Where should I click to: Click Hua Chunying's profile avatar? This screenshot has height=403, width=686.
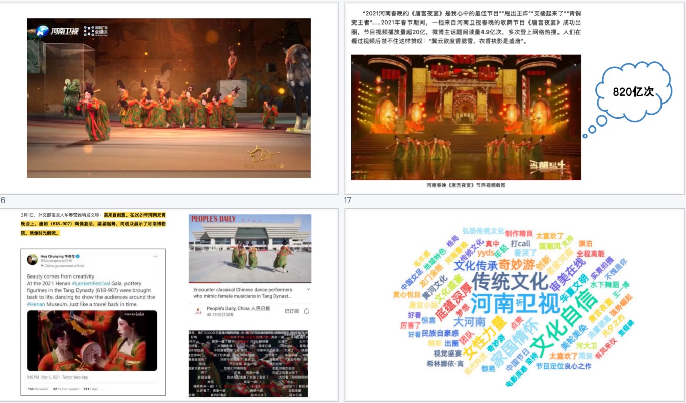[x=32, y=259]
